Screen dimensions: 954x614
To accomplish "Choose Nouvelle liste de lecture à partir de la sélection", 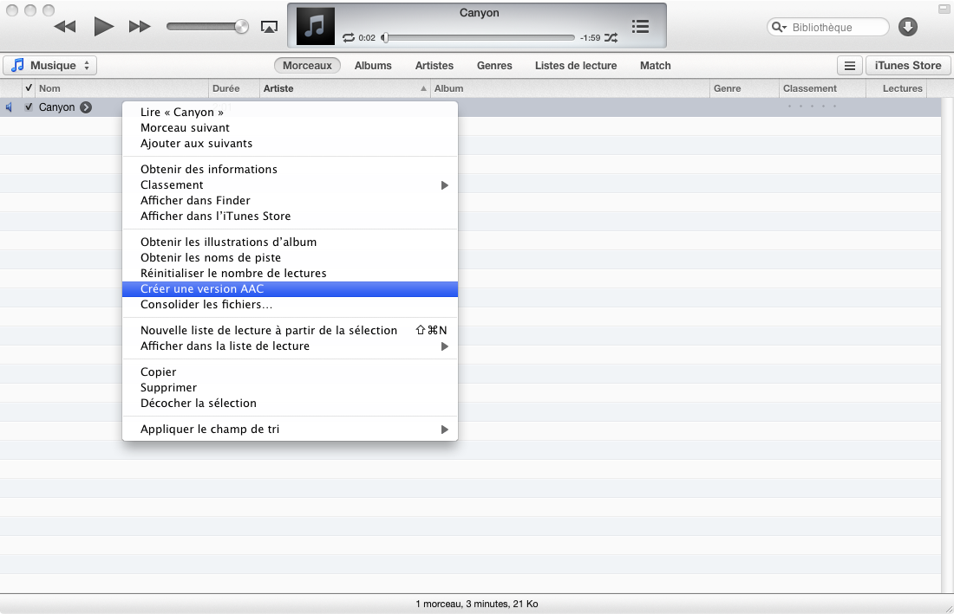I will coord(290,330).
